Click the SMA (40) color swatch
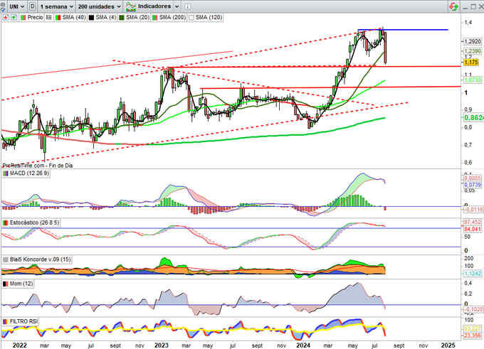 [x=58, y=18]
